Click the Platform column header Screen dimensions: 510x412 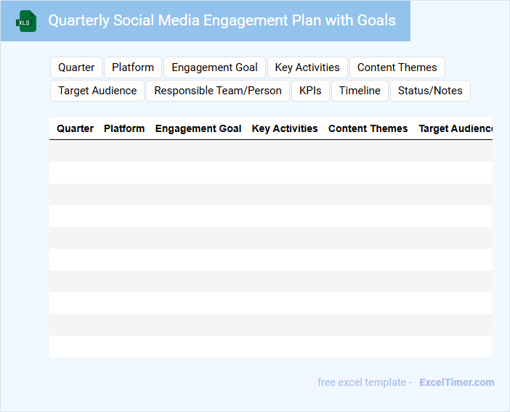124,128
